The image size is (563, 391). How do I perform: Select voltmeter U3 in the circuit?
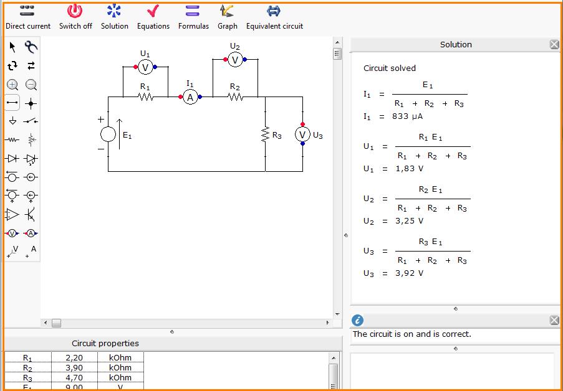click(x=302, y=134)
